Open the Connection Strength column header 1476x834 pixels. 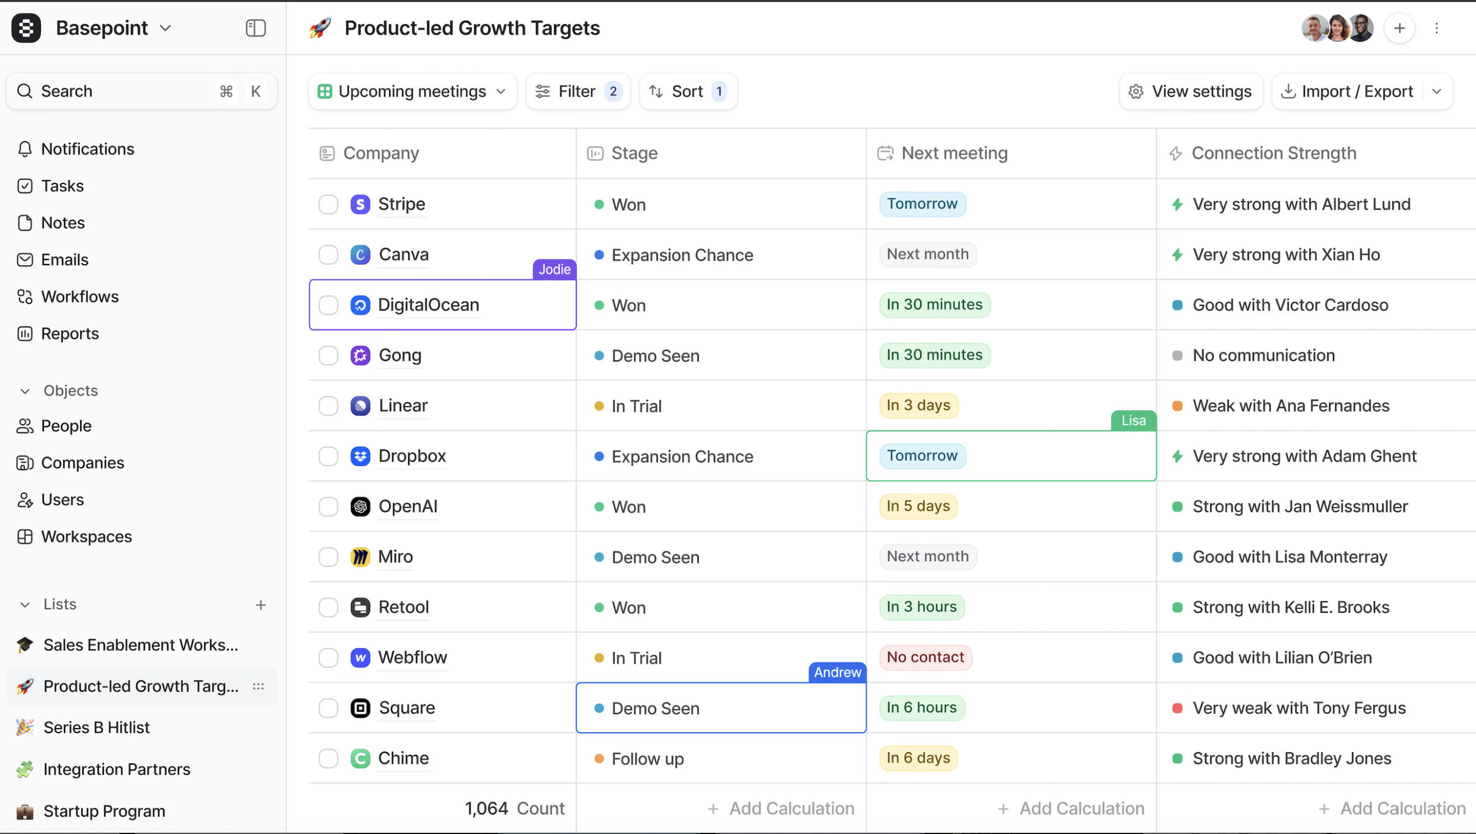tap(1316, 153)
